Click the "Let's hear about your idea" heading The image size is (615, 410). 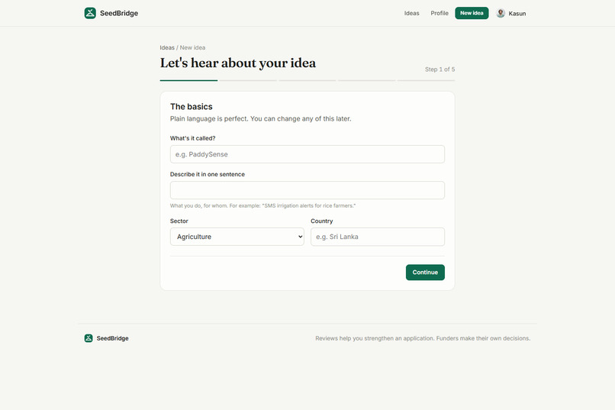[238, 63]
